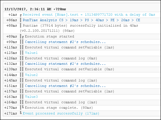Select Executed virtual command log (6ms) line
Viewport: 161px width, 120px height.
[61, 58]
